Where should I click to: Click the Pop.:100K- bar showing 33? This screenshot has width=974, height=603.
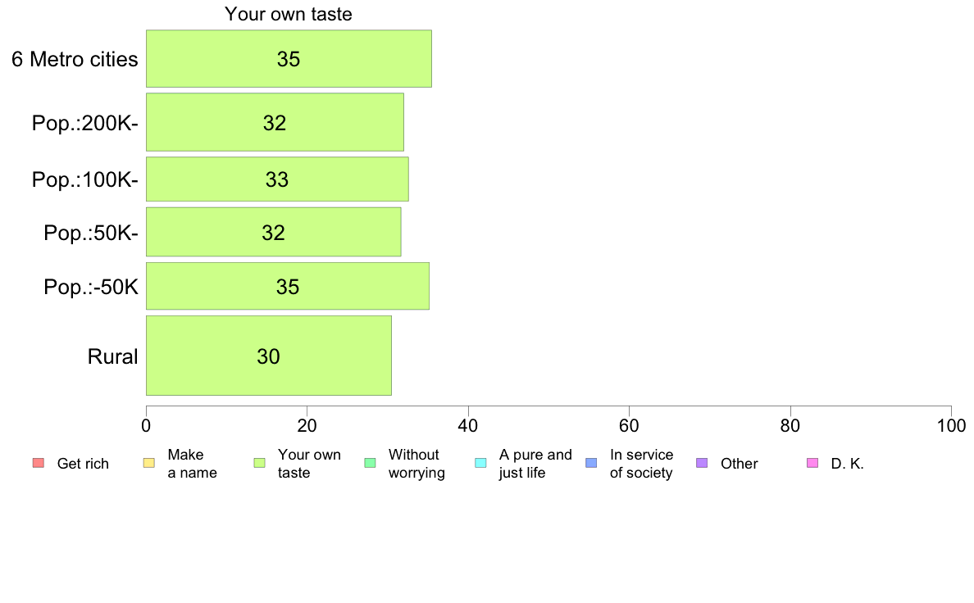pos(278,179)
